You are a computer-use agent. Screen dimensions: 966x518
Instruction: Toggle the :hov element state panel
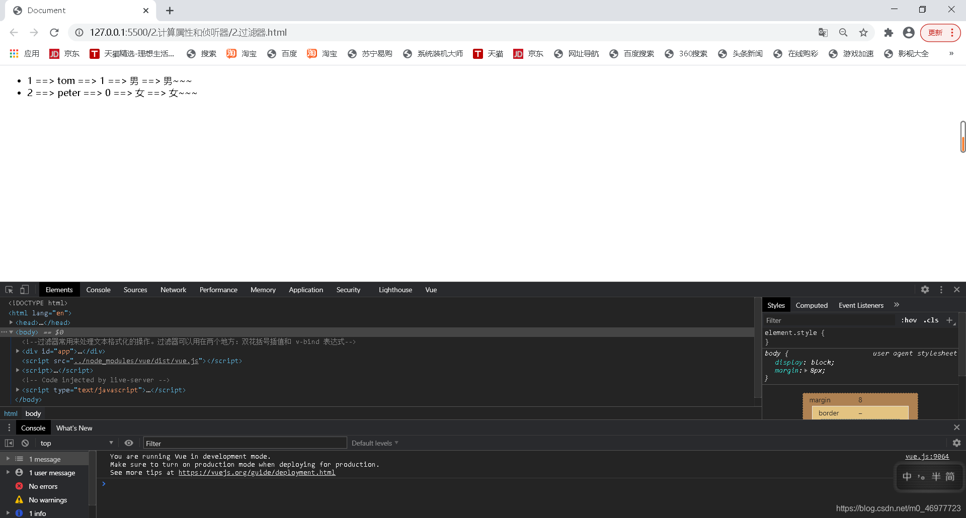[909, 320]
